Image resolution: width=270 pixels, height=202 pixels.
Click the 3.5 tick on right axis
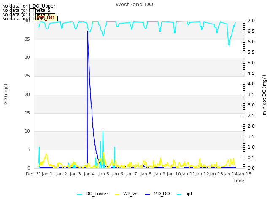251,94
